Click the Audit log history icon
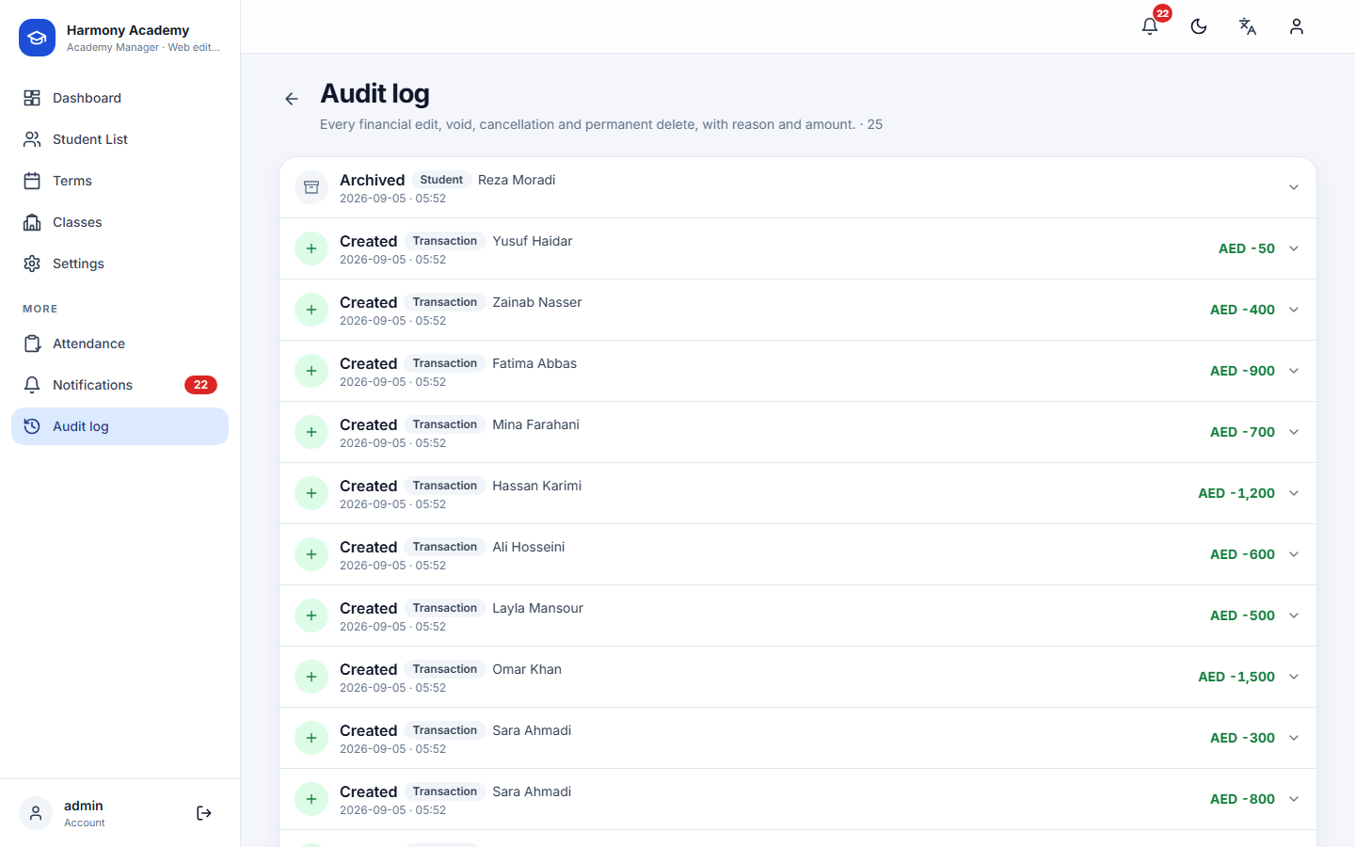 [32, 426]
